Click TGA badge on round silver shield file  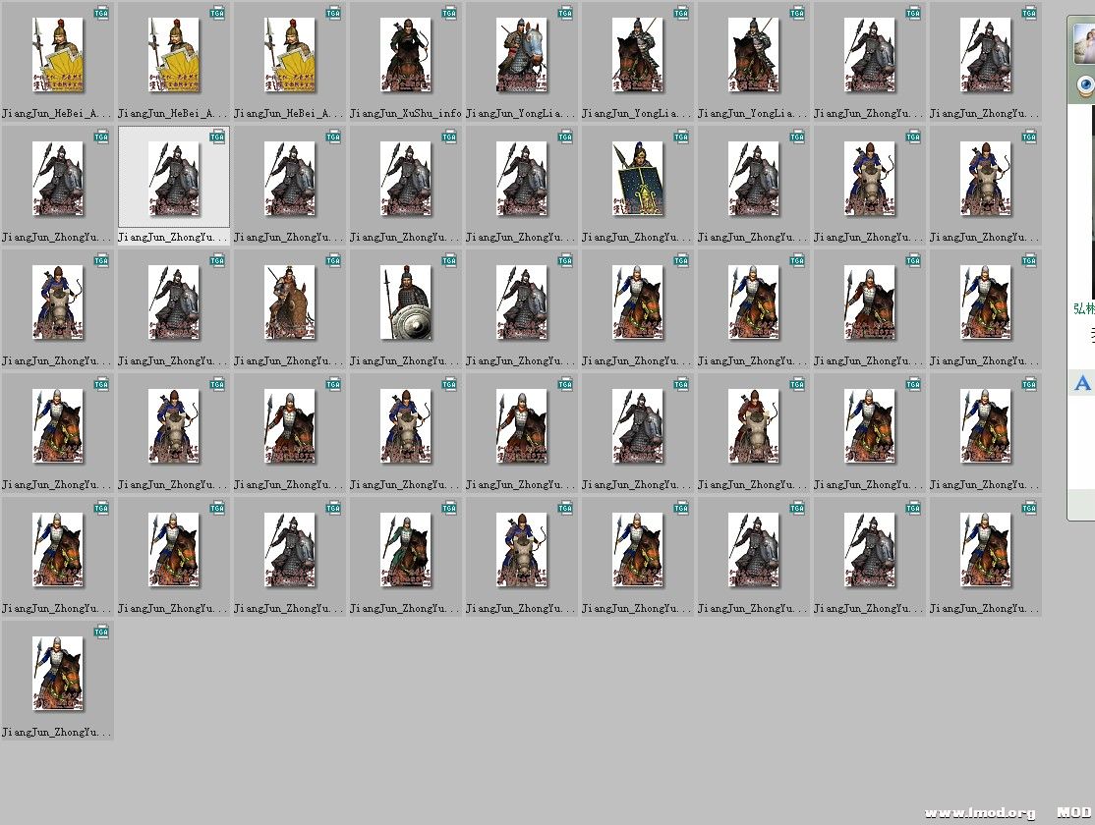[449, 260]
